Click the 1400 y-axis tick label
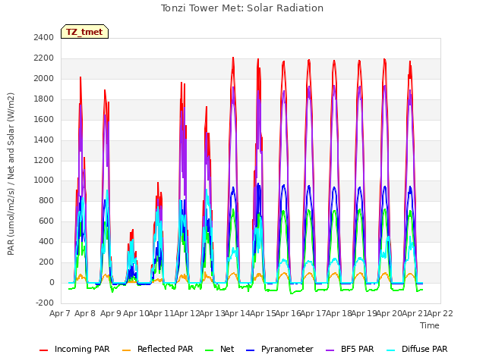 tap(44, 140)
